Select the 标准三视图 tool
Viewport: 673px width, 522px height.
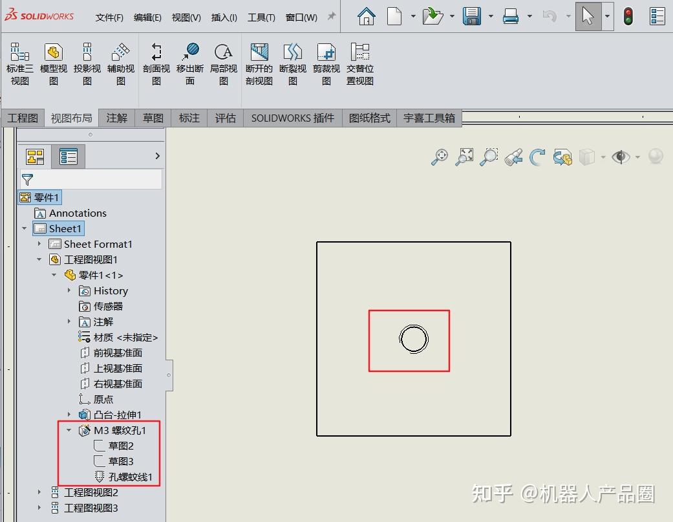(x=19, y=63)
